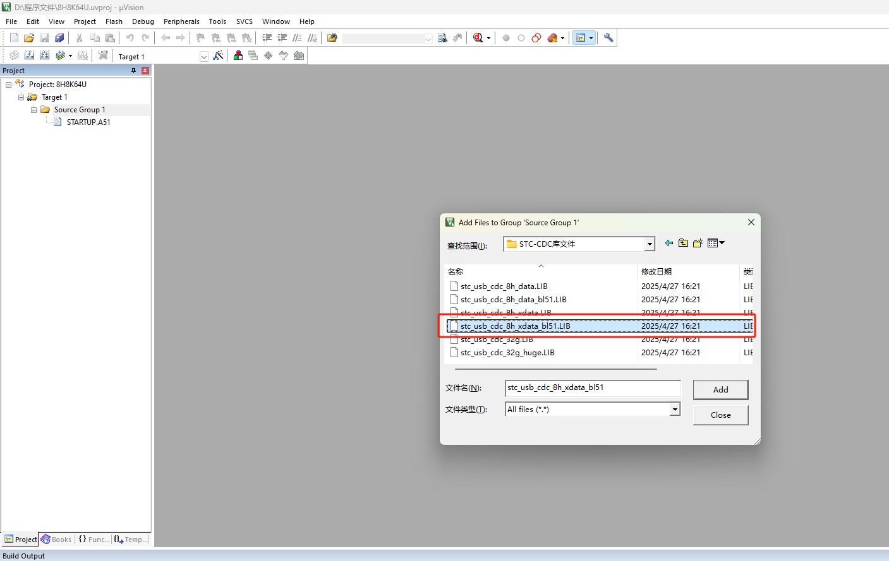Click the create new folder icon in dialog
889x561 pixels.
coord(698,244)
